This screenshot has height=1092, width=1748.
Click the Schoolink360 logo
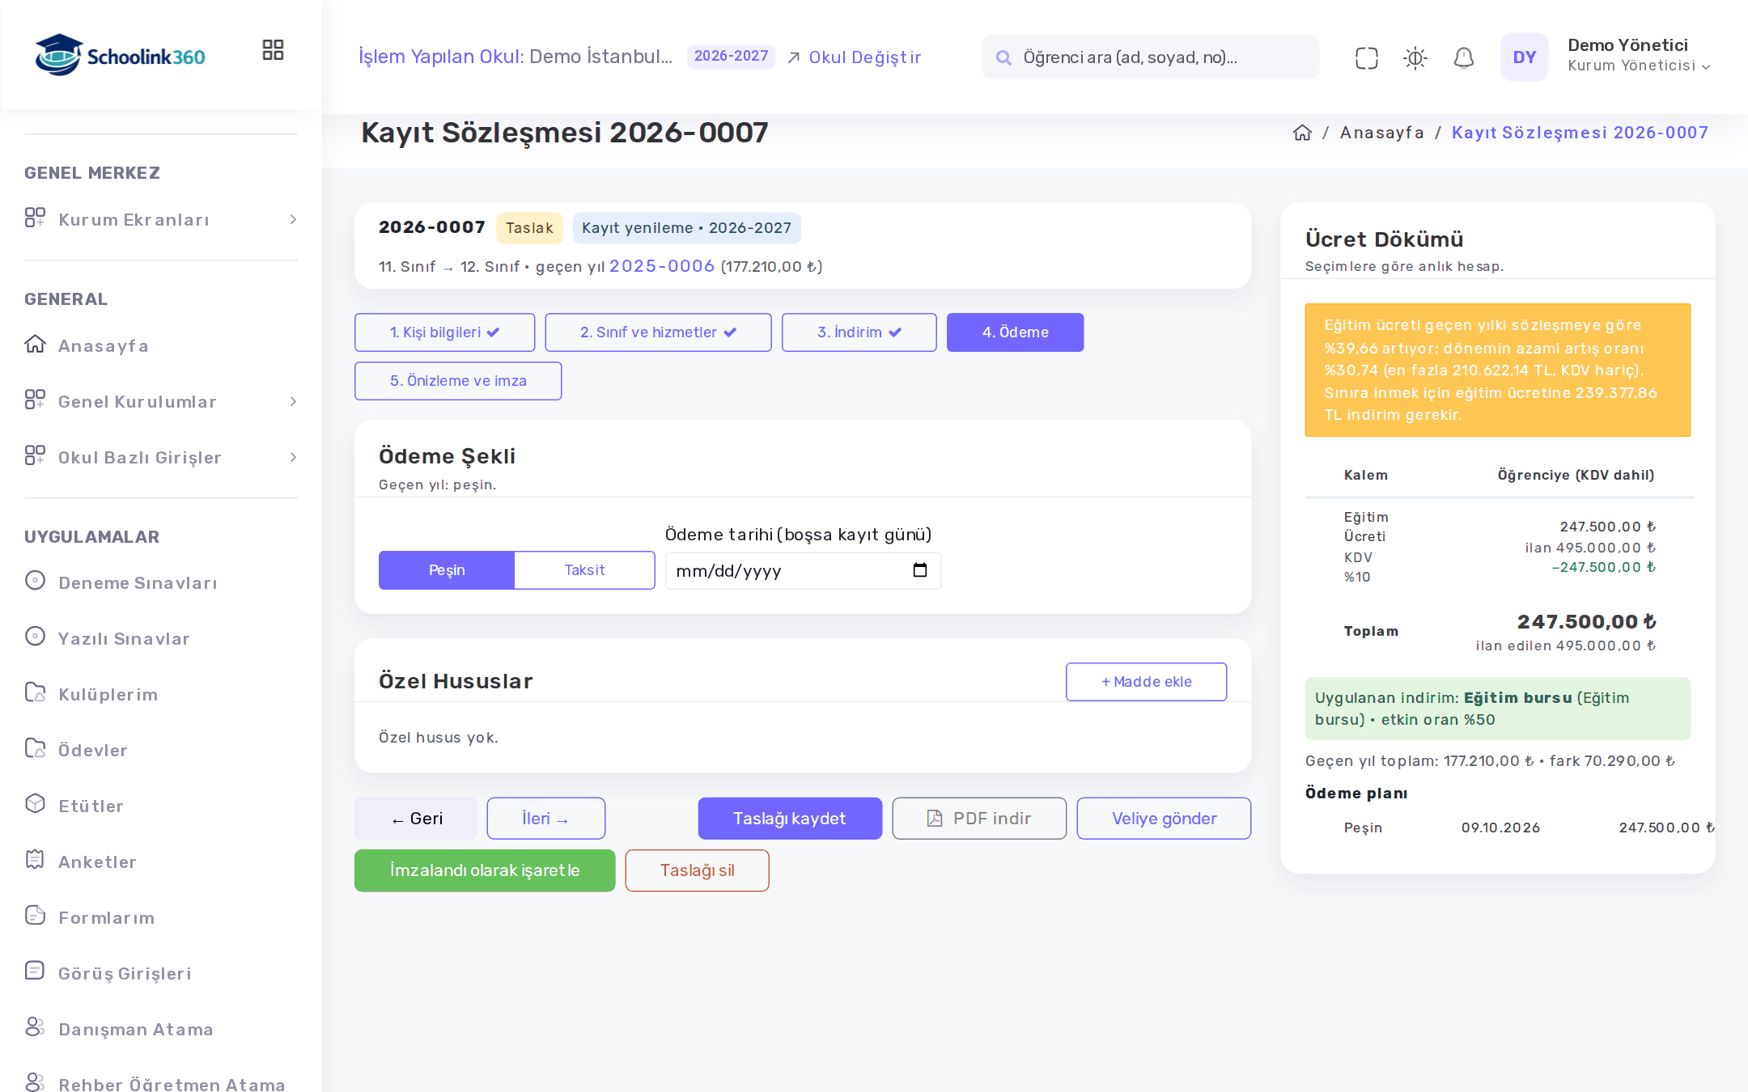click(120, 56)
